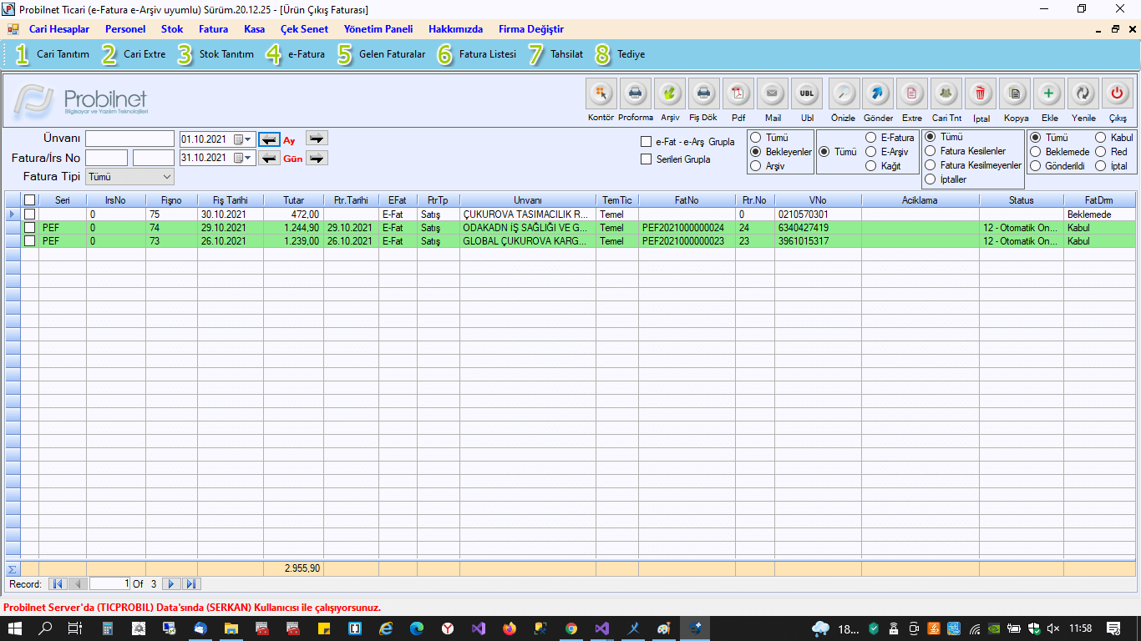Enable the e-Fat - e-Arş Grupla checkbox

pos(646,142)
